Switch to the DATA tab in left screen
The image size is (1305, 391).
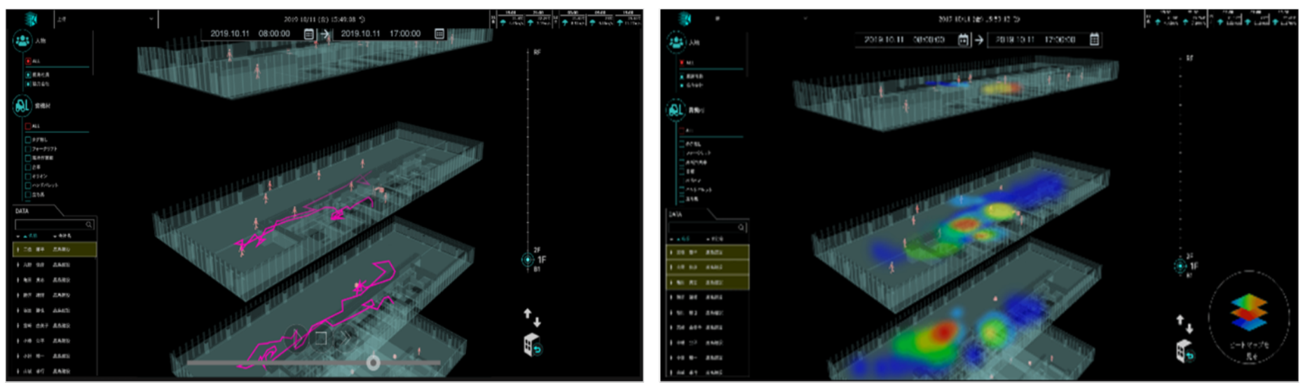(x=22, y=211)
